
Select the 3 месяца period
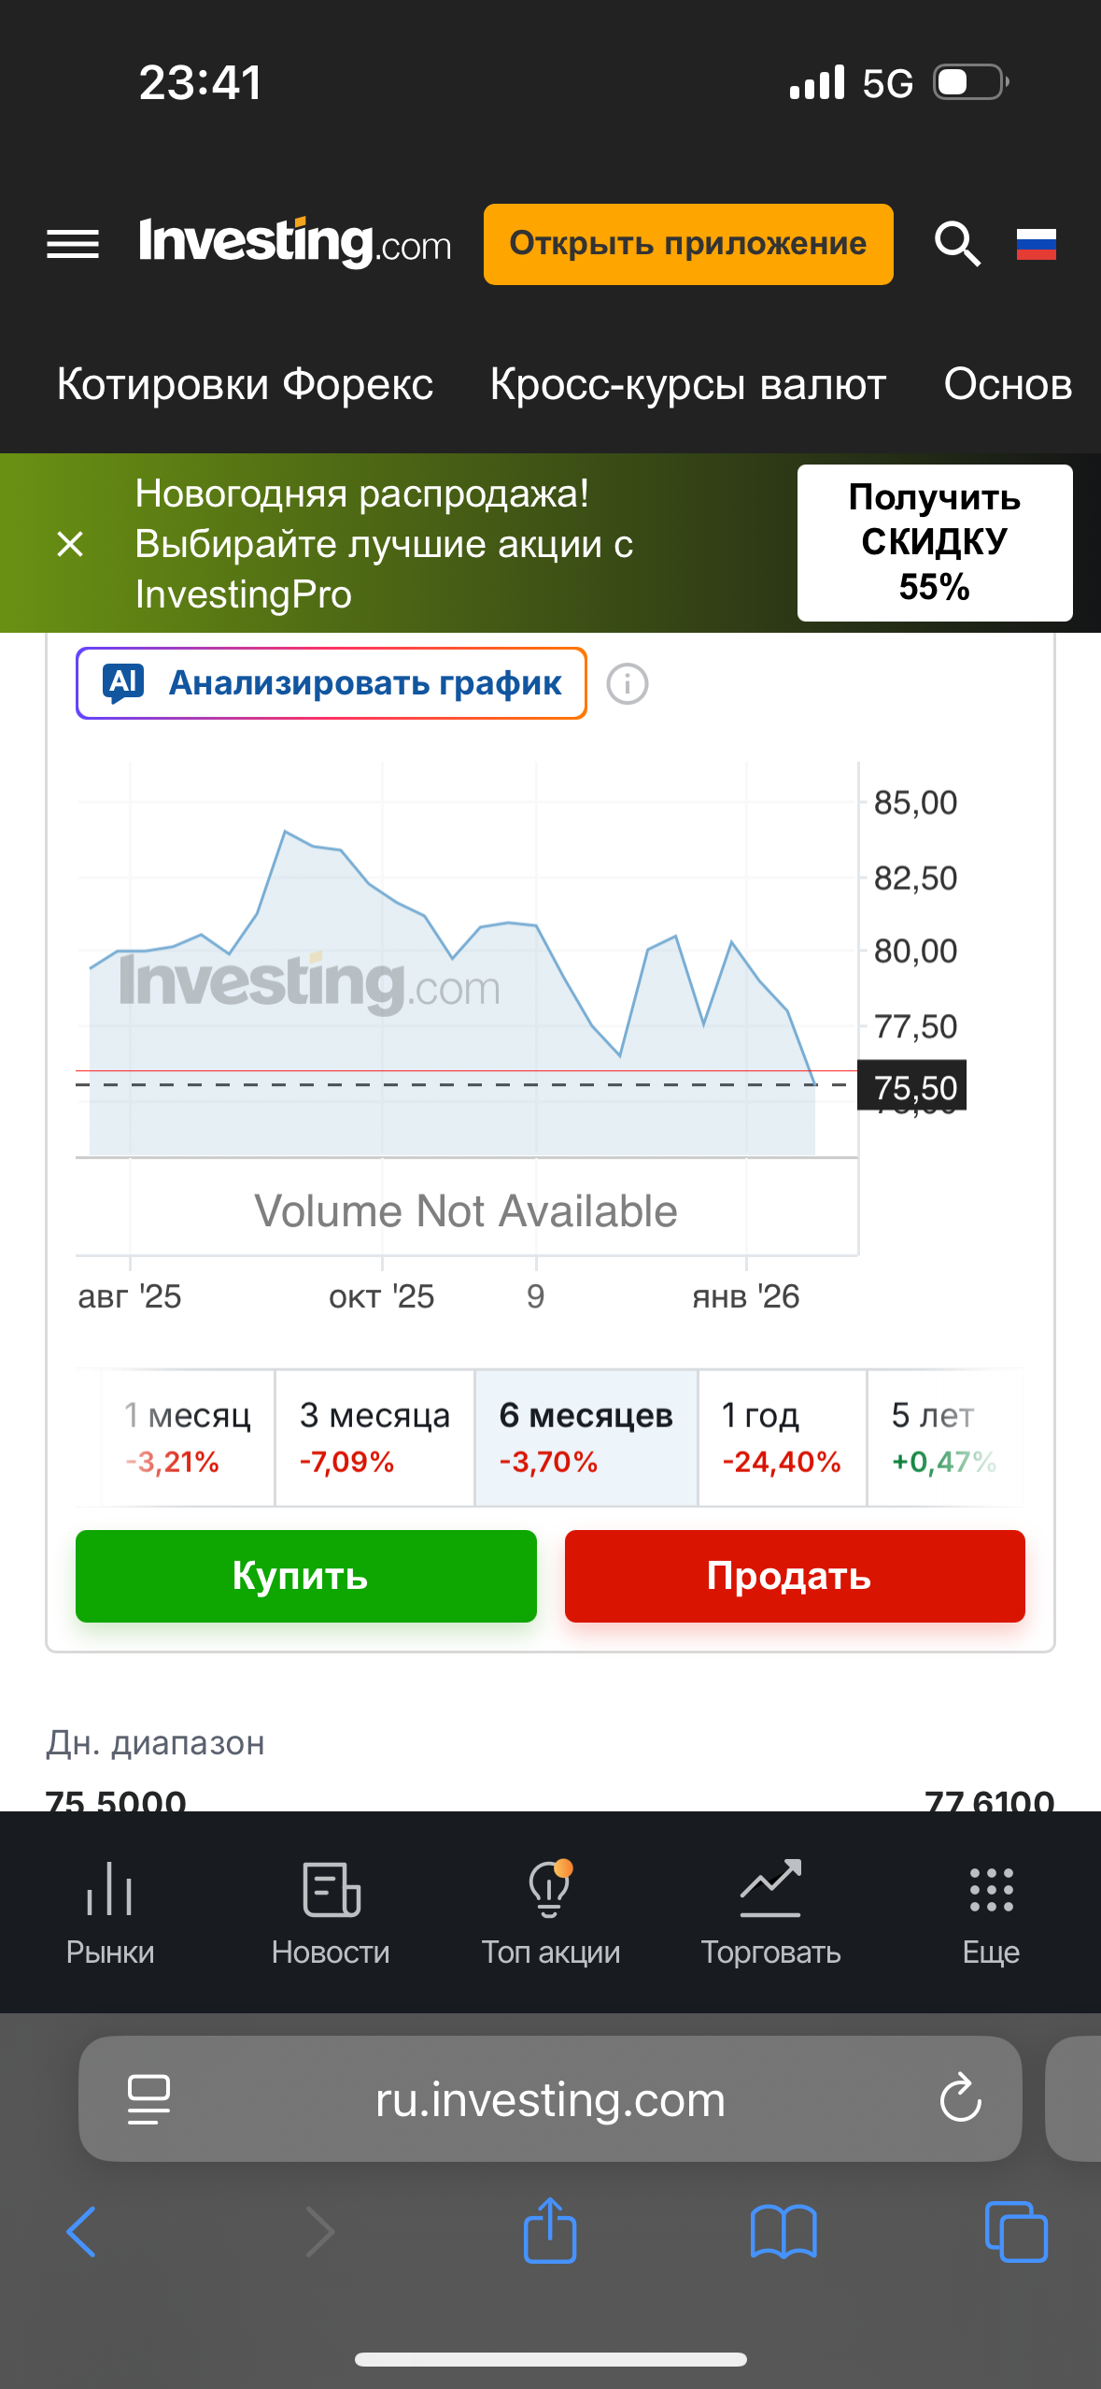tap(374, 1438)
